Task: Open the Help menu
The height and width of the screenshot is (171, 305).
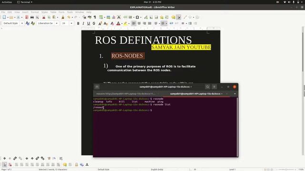Action: pos(89,12)
